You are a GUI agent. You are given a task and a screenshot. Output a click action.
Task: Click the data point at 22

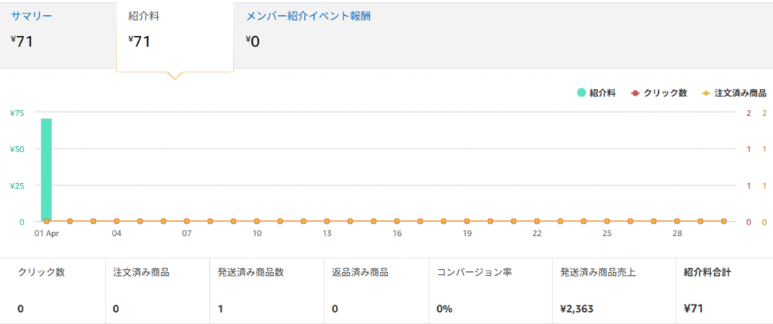coord(537,222)
